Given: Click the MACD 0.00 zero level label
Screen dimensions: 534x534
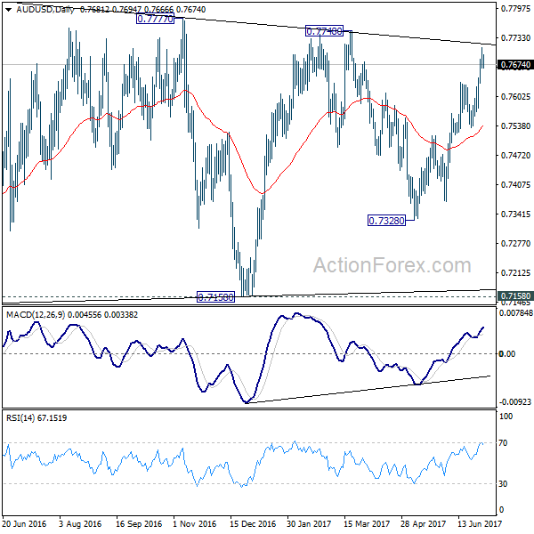Looking at the screenshot, I should click(x=507, y=354).
